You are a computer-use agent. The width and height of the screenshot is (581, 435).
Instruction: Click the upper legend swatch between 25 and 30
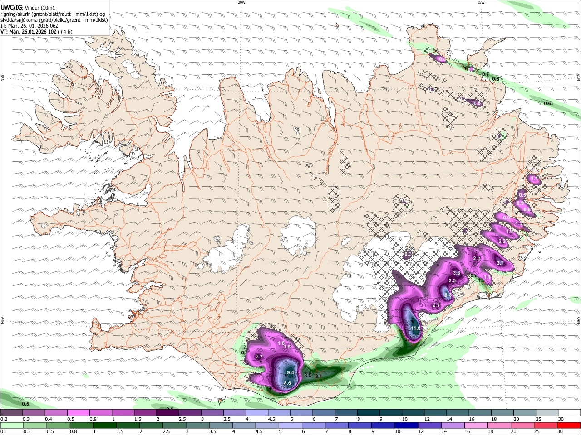(x=547, y=413)
